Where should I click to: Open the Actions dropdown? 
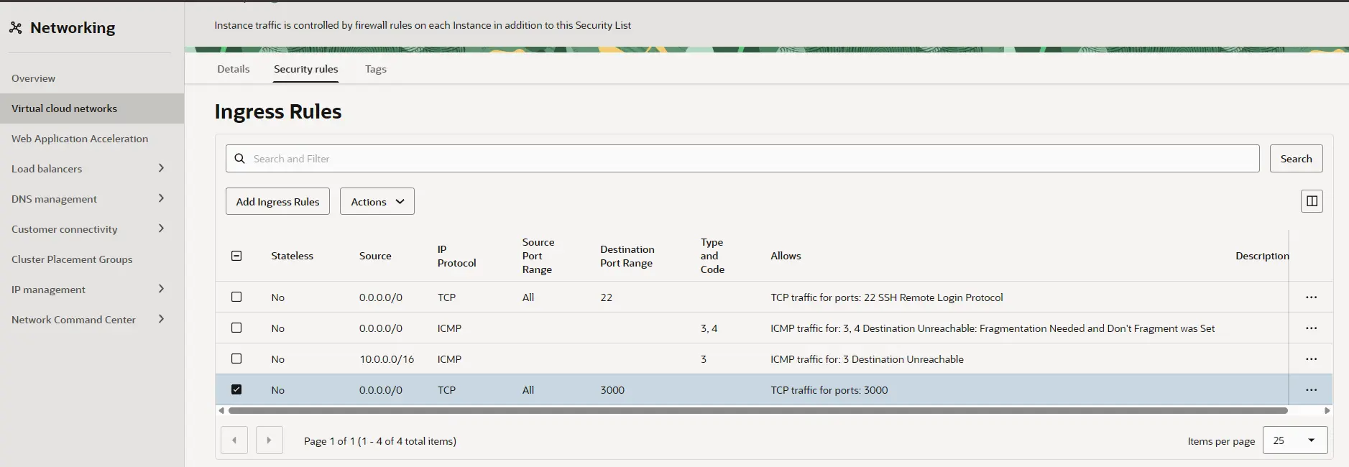pyautogui.click(x=377, y=202)
